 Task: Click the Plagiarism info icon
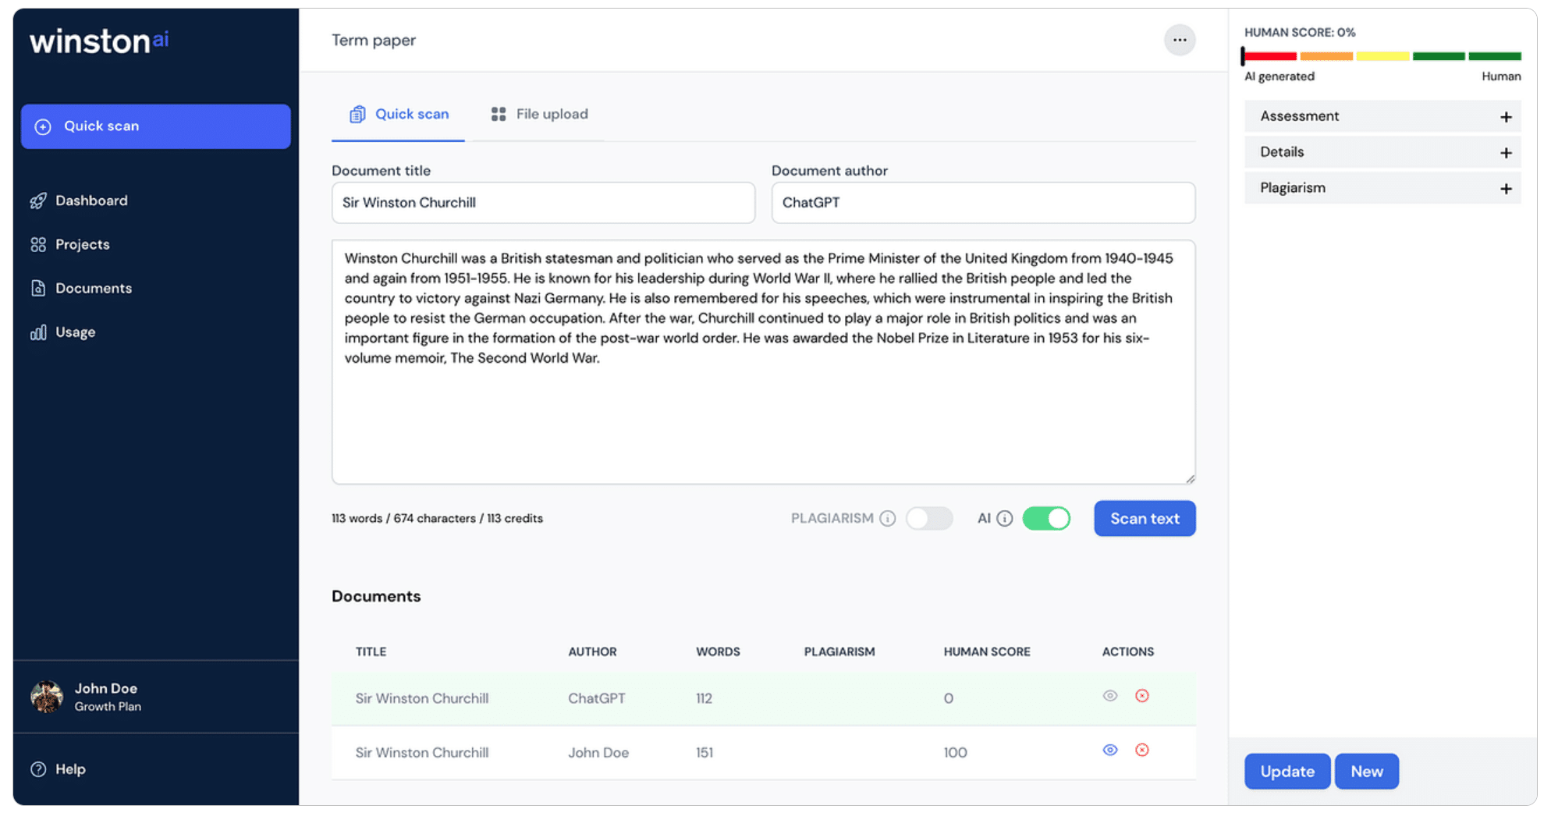pyautogui.click(x=888, y=518)
